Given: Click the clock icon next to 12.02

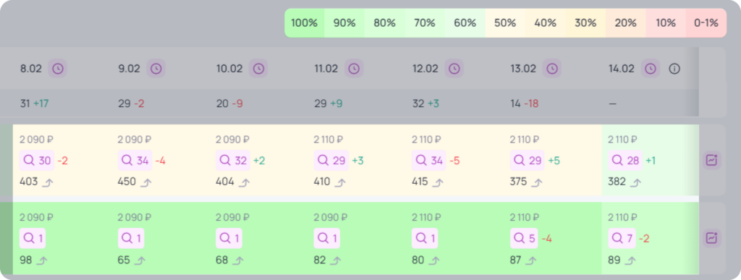Looking at the screenshot, I should [454, 69].
